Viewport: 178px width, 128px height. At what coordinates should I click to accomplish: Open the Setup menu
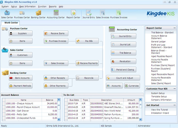tap(14, 7)
